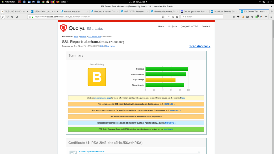Viewport: 274px width, 154px height.
Task: Open the Firefox Library icon
Action: pos(234,17)
